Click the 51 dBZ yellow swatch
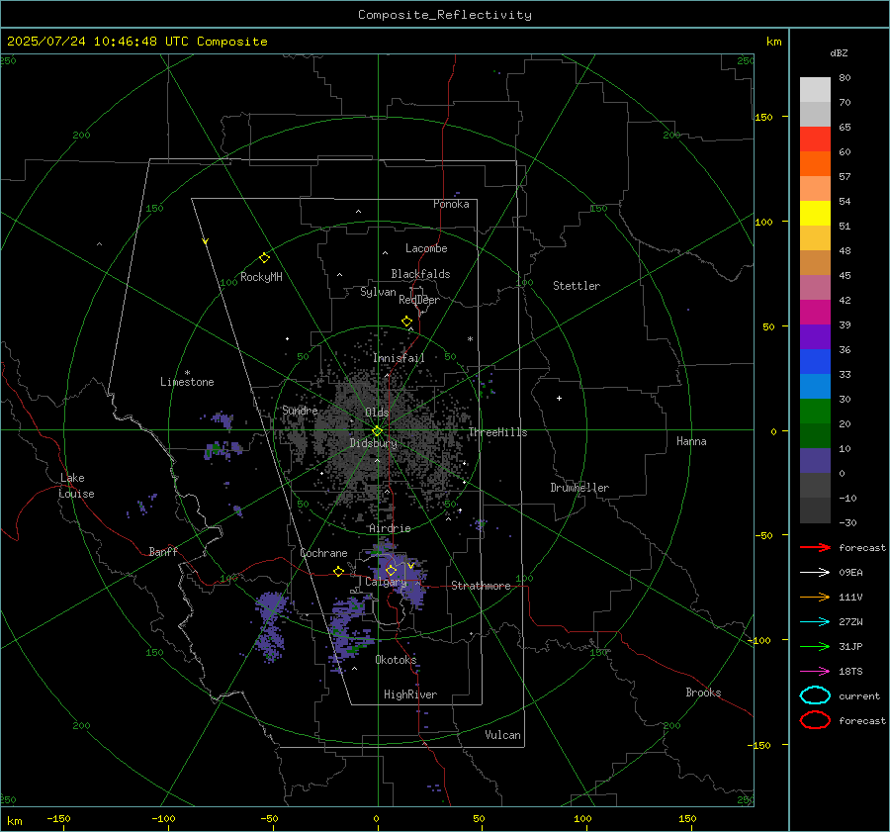The image size is (890, 832). pos(815,213)
